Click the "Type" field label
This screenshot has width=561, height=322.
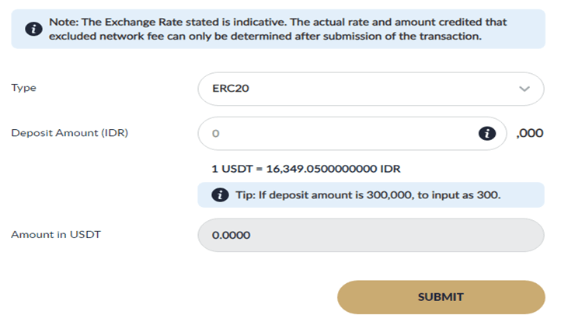click(x=23, y=88)
